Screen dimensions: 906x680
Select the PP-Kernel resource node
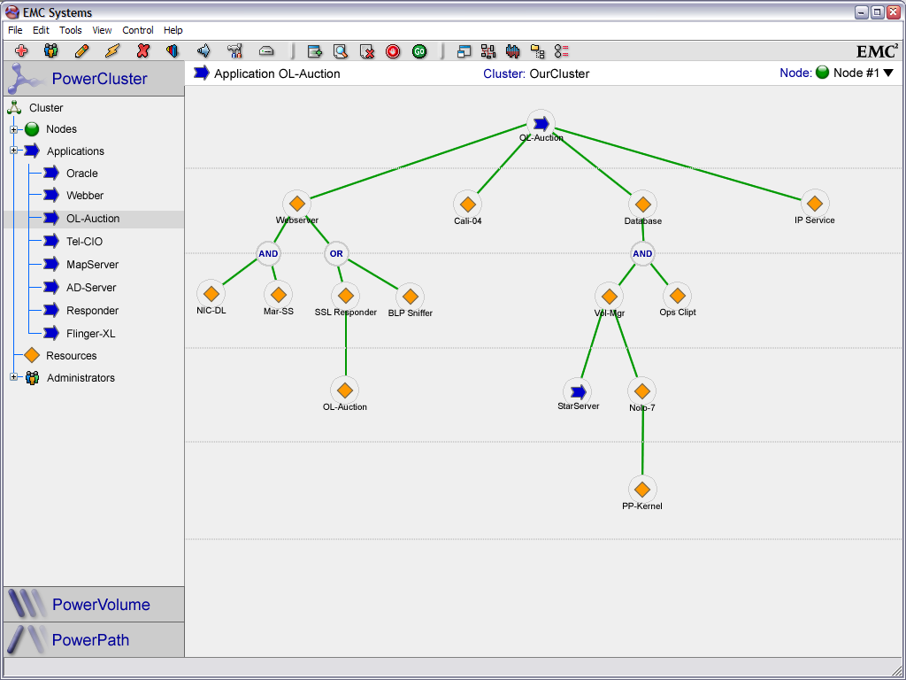642,490
